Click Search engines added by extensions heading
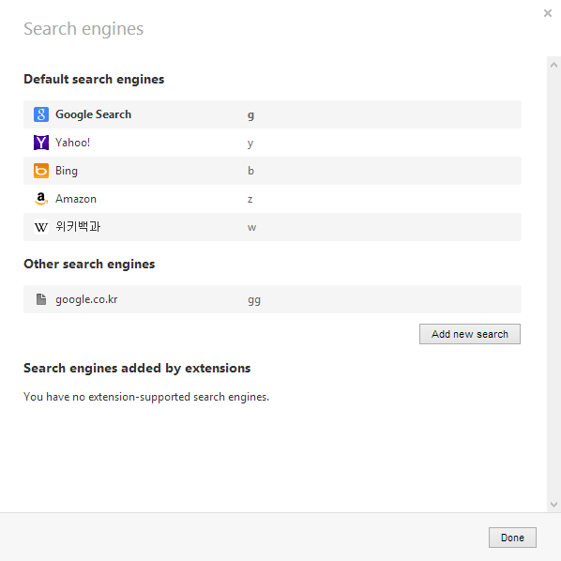This screenshot has width=561, height=561. (x=137, y=368)
